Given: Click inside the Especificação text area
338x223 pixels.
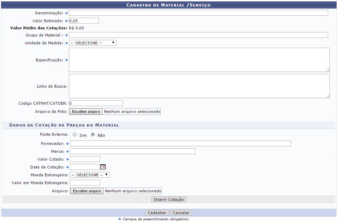Looking at the screenshot, I should click(x=199, y=60).
